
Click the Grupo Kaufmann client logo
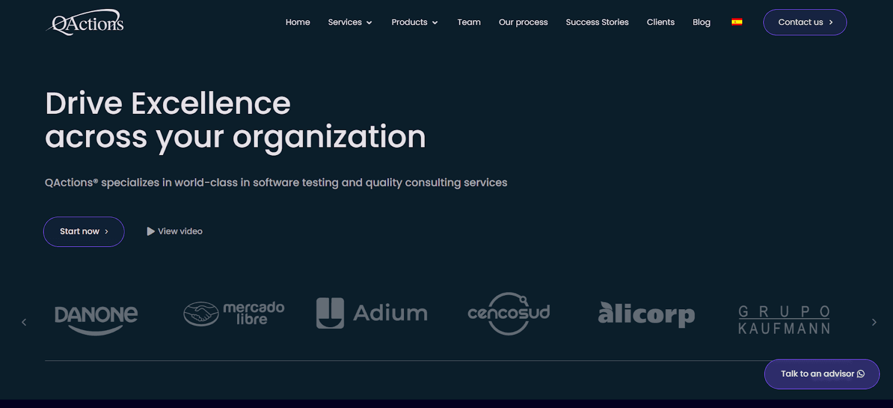coord(784,320)
